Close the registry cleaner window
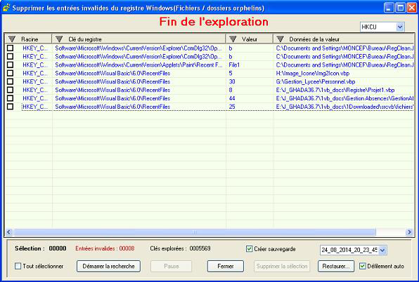The width and height of the screenshot is (419, 282). [x=411, y=8]
